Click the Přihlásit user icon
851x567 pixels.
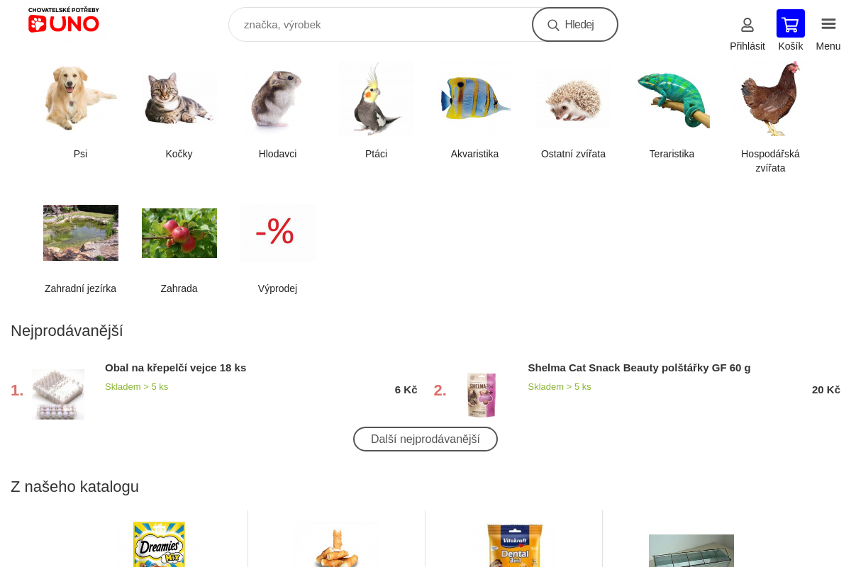747,25
